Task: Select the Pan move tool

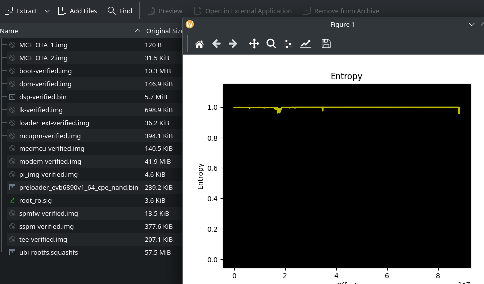Action: coord(254,44)
